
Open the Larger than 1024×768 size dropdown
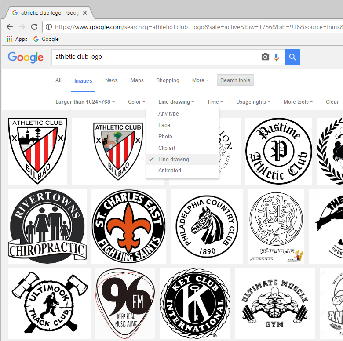coord(85,102)
